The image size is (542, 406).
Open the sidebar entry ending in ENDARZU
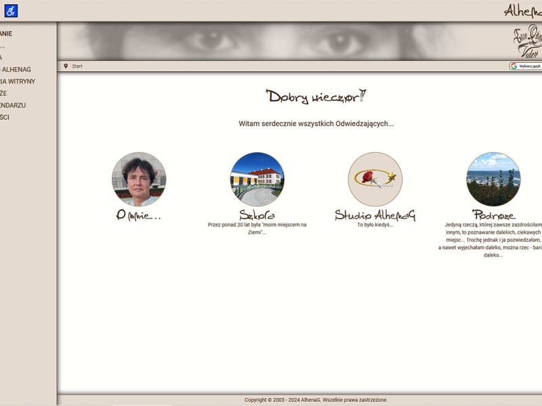tap(13, 106)
